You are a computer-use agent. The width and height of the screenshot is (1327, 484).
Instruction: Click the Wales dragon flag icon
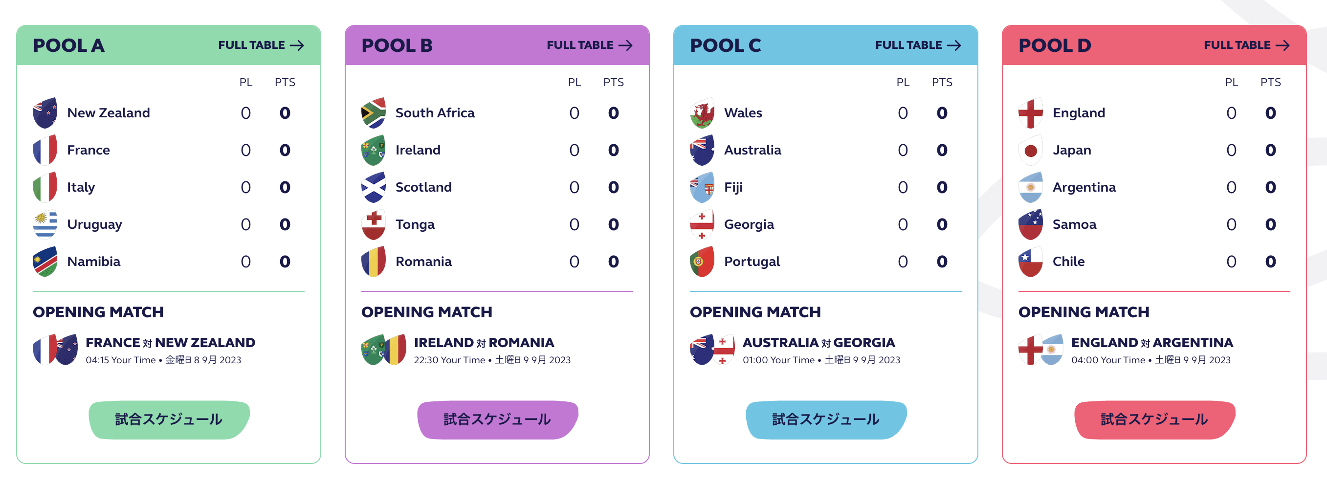click(x=702, y=113)
